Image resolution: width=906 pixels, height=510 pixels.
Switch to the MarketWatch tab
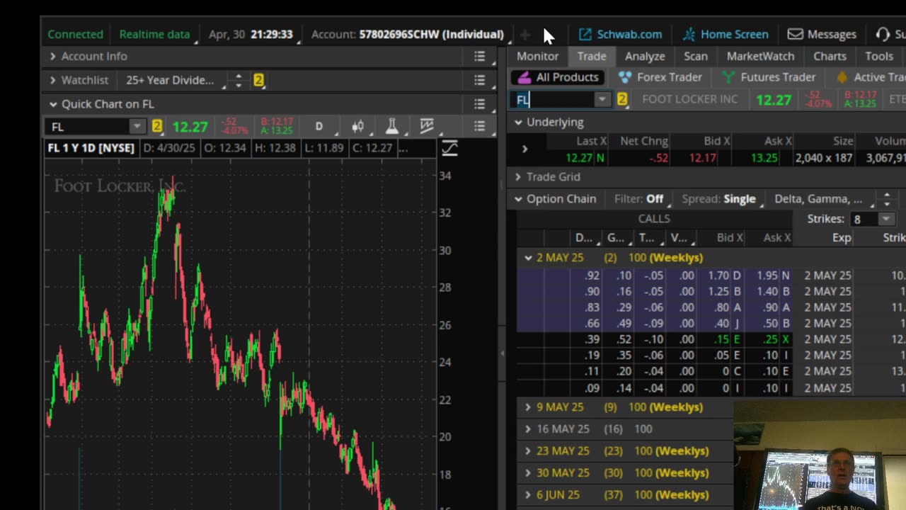[x=761, y=56]
